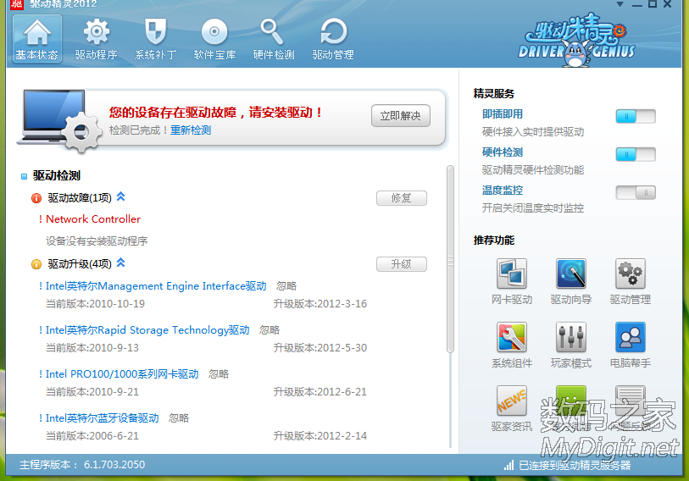Collapse the 驱动检测 section box

tap(25, 177)
